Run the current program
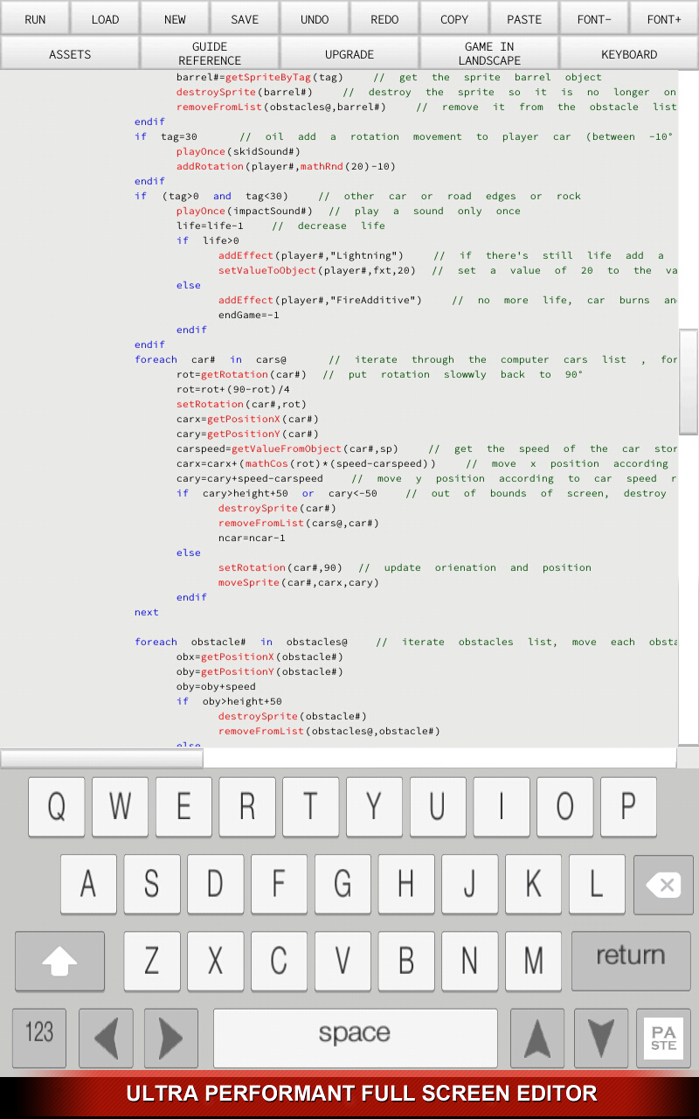 click(35, 17)
